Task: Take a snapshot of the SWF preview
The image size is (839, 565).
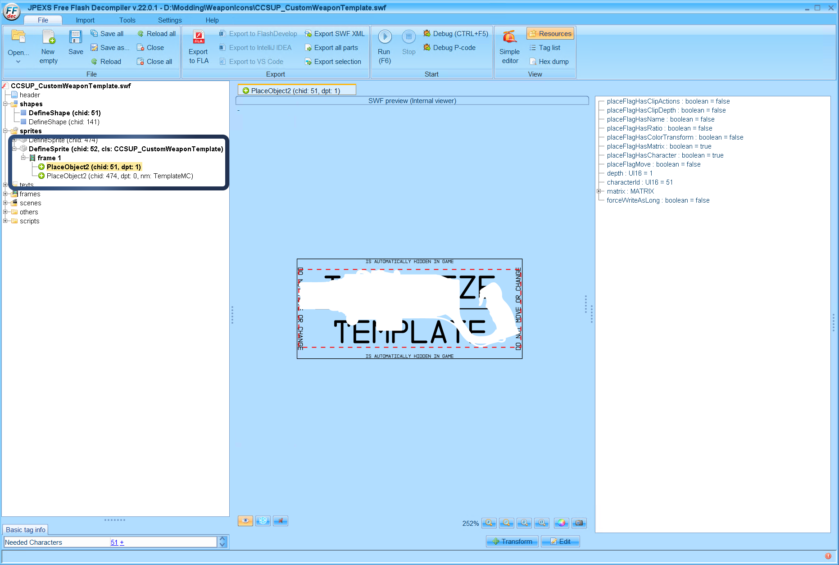Action: coord(579,523)
